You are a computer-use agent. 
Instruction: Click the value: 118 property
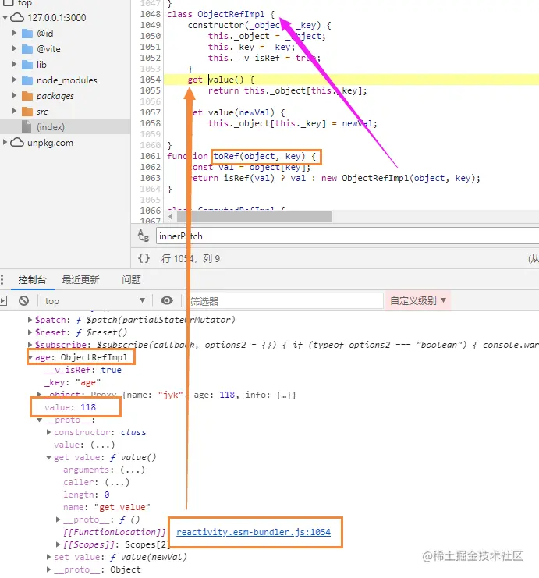(70, 407)
